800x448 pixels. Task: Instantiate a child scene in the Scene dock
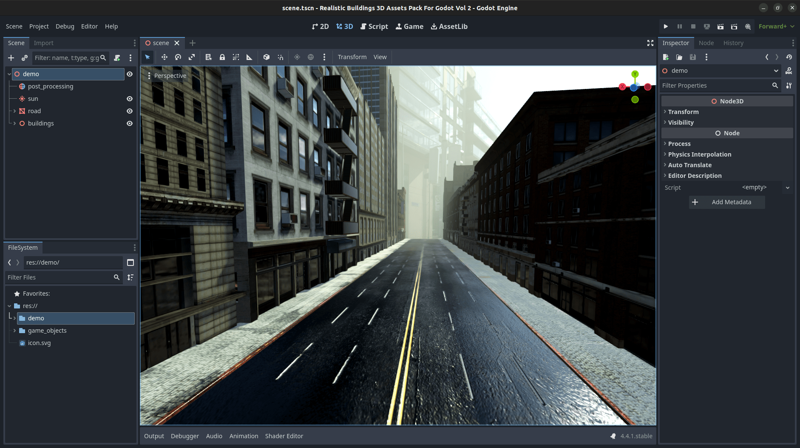click(24, 58)
